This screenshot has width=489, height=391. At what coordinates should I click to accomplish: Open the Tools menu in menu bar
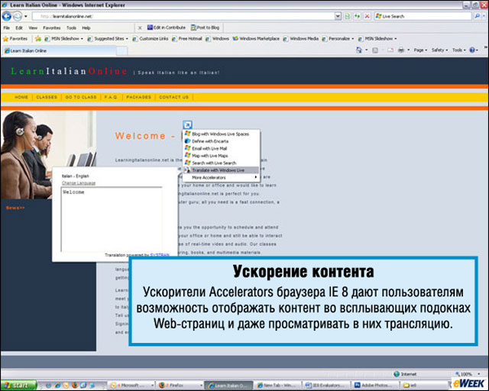click(x=71, y=27)
